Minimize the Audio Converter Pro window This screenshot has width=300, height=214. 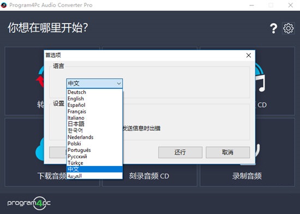pos(252,5)
